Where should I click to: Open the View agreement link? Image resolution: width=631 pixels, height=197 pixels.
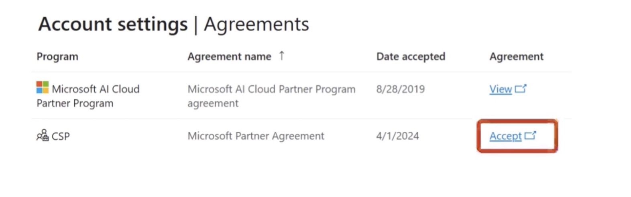point(501,89)
